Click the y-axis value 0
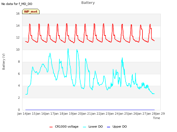The height and width of the screenshot is (132, 177). [x=19, y=110]
